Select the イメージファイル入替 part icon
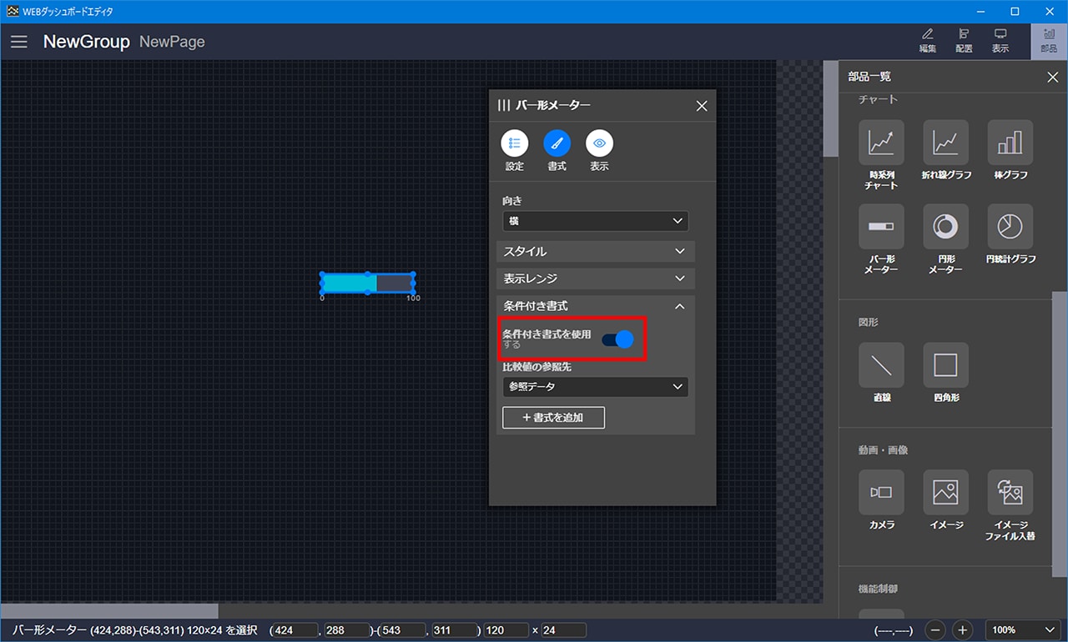Viewport: 1068px width, 642px height. pyautogui.click(x=1010, y=493)
